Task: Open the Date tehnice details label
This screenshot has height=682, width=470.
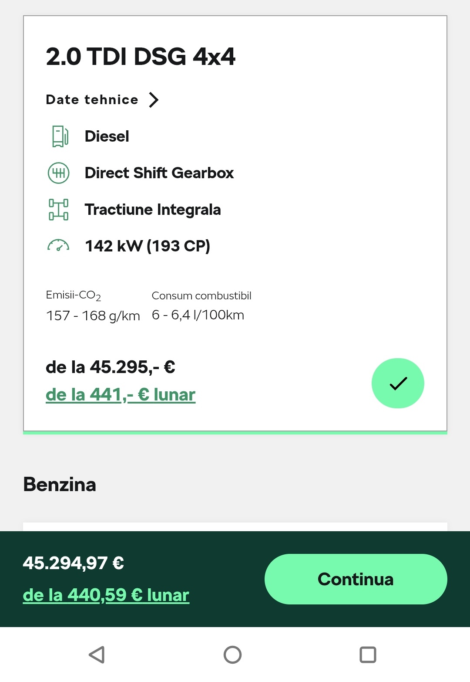Action: (x=92, y=100)
